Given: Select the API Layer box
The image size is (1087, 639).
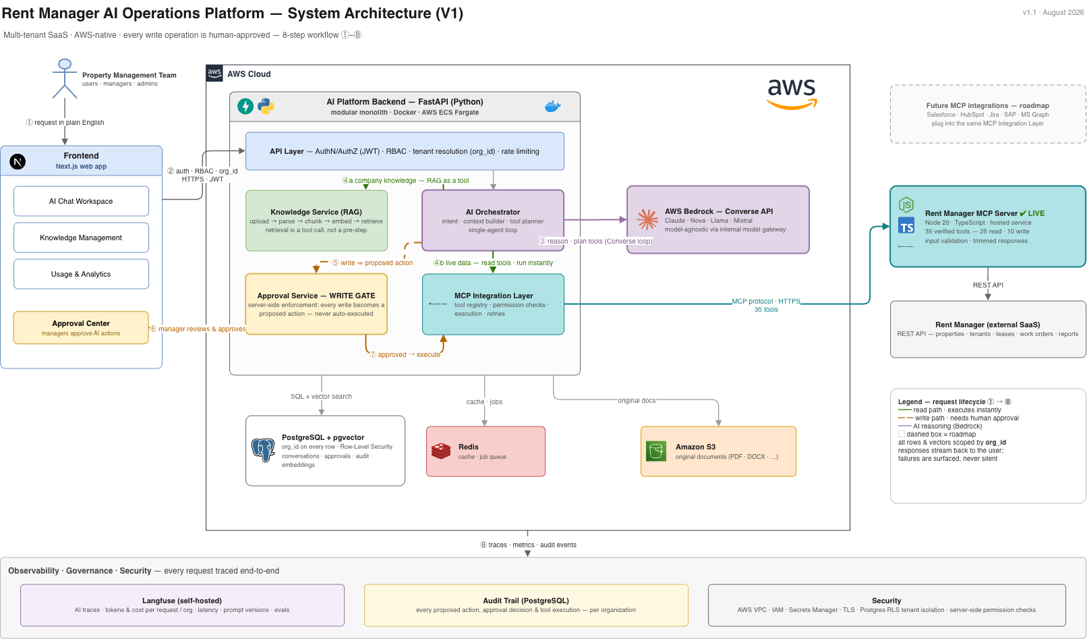Looking at the screenshot, I should (x=405, y=151).
